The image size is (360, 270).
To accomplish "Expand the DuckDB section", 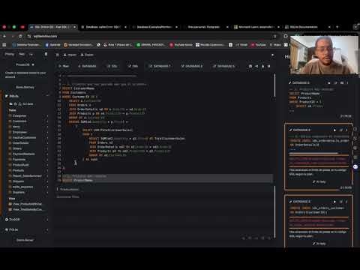I will [47, 220].
